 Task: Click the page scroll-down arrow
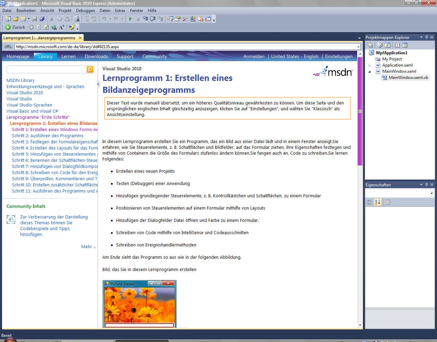360,325
